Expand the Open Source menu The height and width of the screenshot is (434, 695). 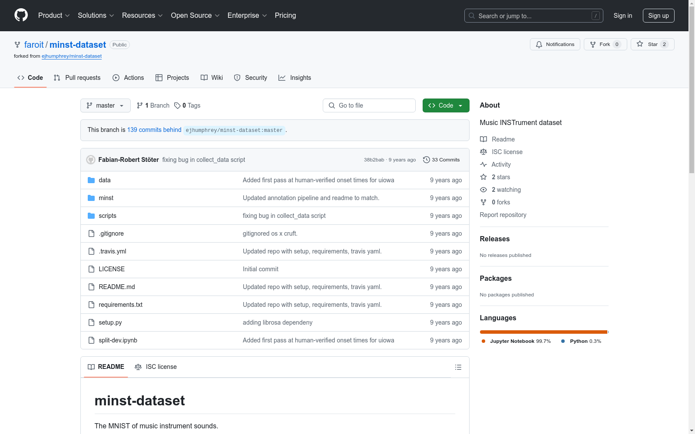195,16
